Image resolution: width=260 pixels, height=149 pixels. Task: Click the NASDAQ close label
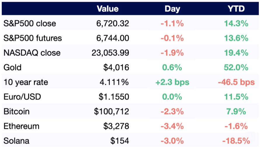(32, 53)
